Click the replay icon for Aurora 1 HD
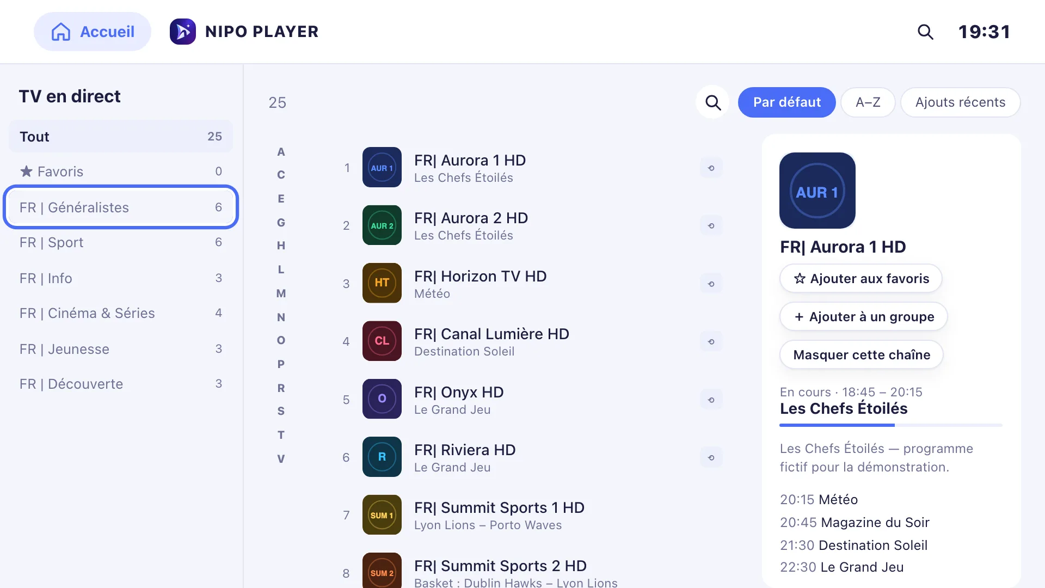1045x588 pixels. (x=711, y=168)
